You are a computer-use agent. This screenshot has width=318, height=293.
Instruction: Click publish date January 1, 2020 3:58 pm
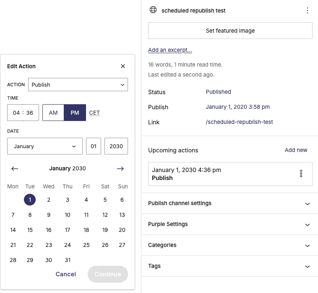238,107
